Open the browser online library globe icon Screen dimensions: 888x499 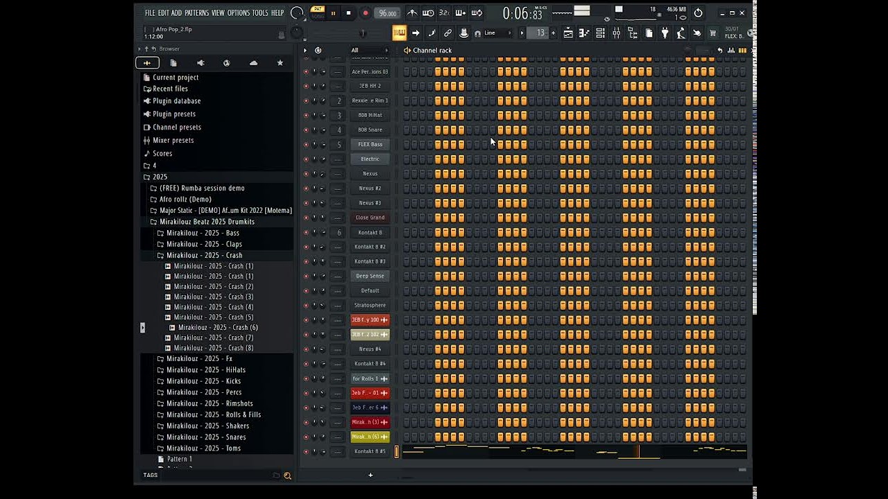[x=226, y=63]
